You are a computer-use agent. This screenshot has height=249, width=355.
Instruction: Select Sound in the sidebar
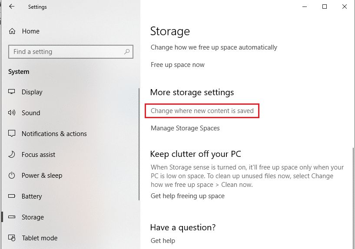31,113
